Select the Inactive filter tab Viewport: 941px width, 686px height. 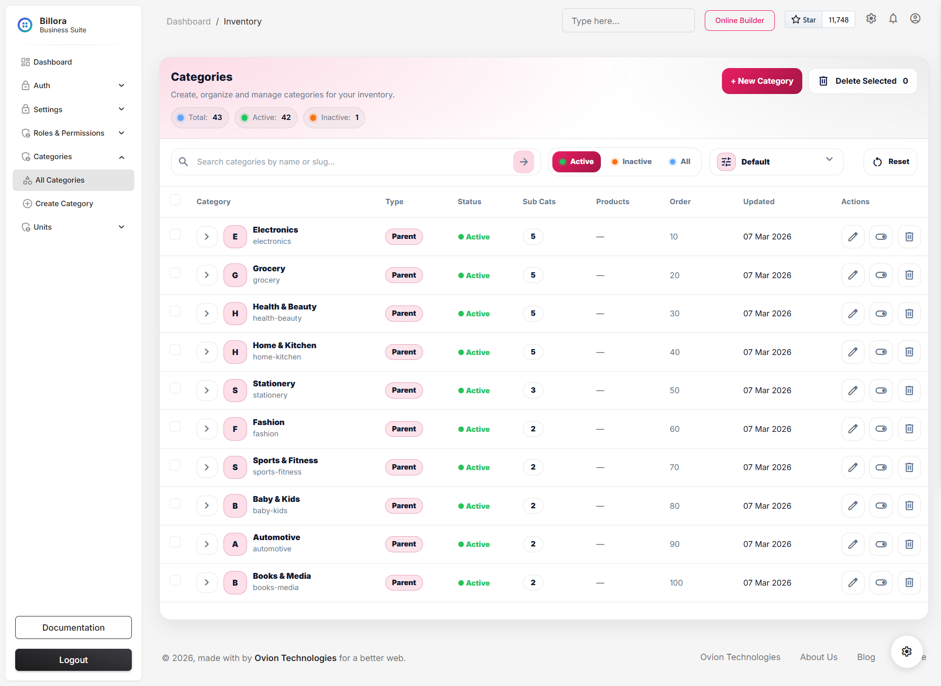tap(631, 162)
